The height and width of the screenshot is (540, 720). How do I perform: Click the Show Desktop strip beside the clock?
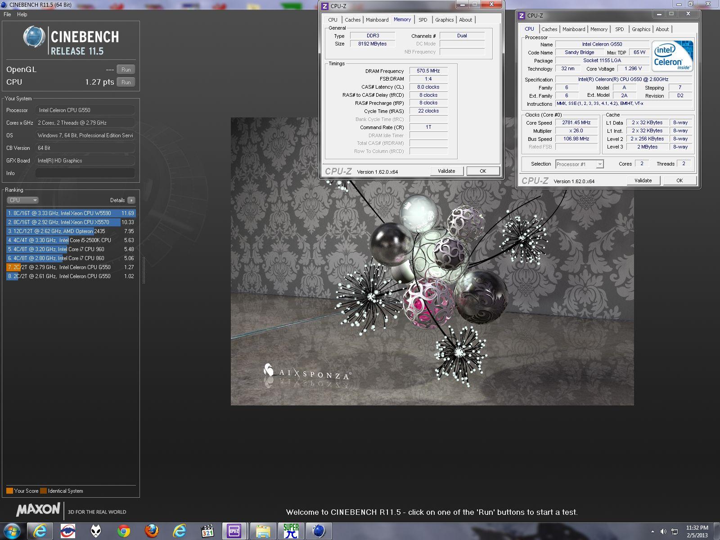coord(716,531)
